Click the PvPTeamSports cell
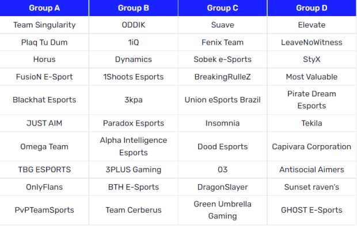This screenshot has width=357, height=226. pyautogui.click(x=44, y=210)
